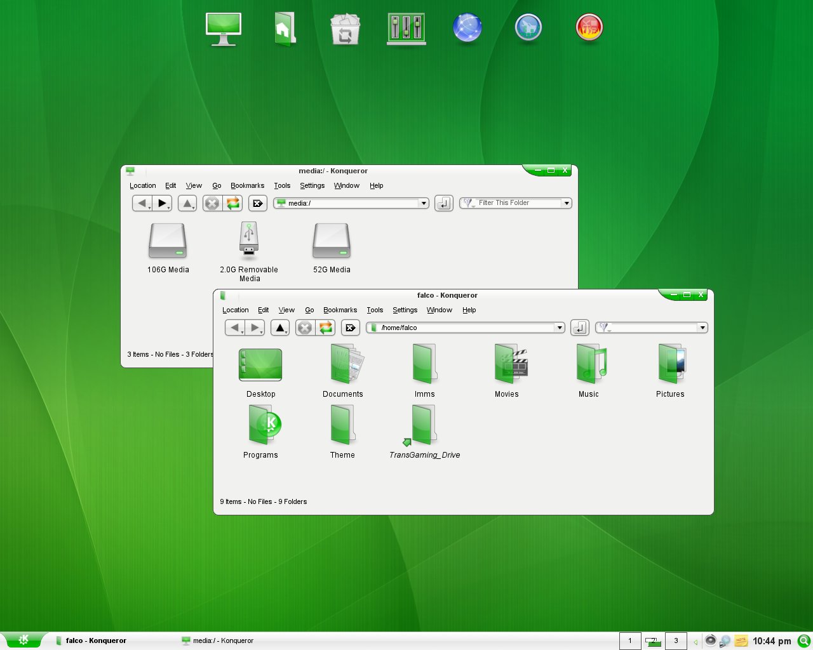Launch the red flame burner desktop icon
This screenshot has height=650, width=813.
pos(589,28)
